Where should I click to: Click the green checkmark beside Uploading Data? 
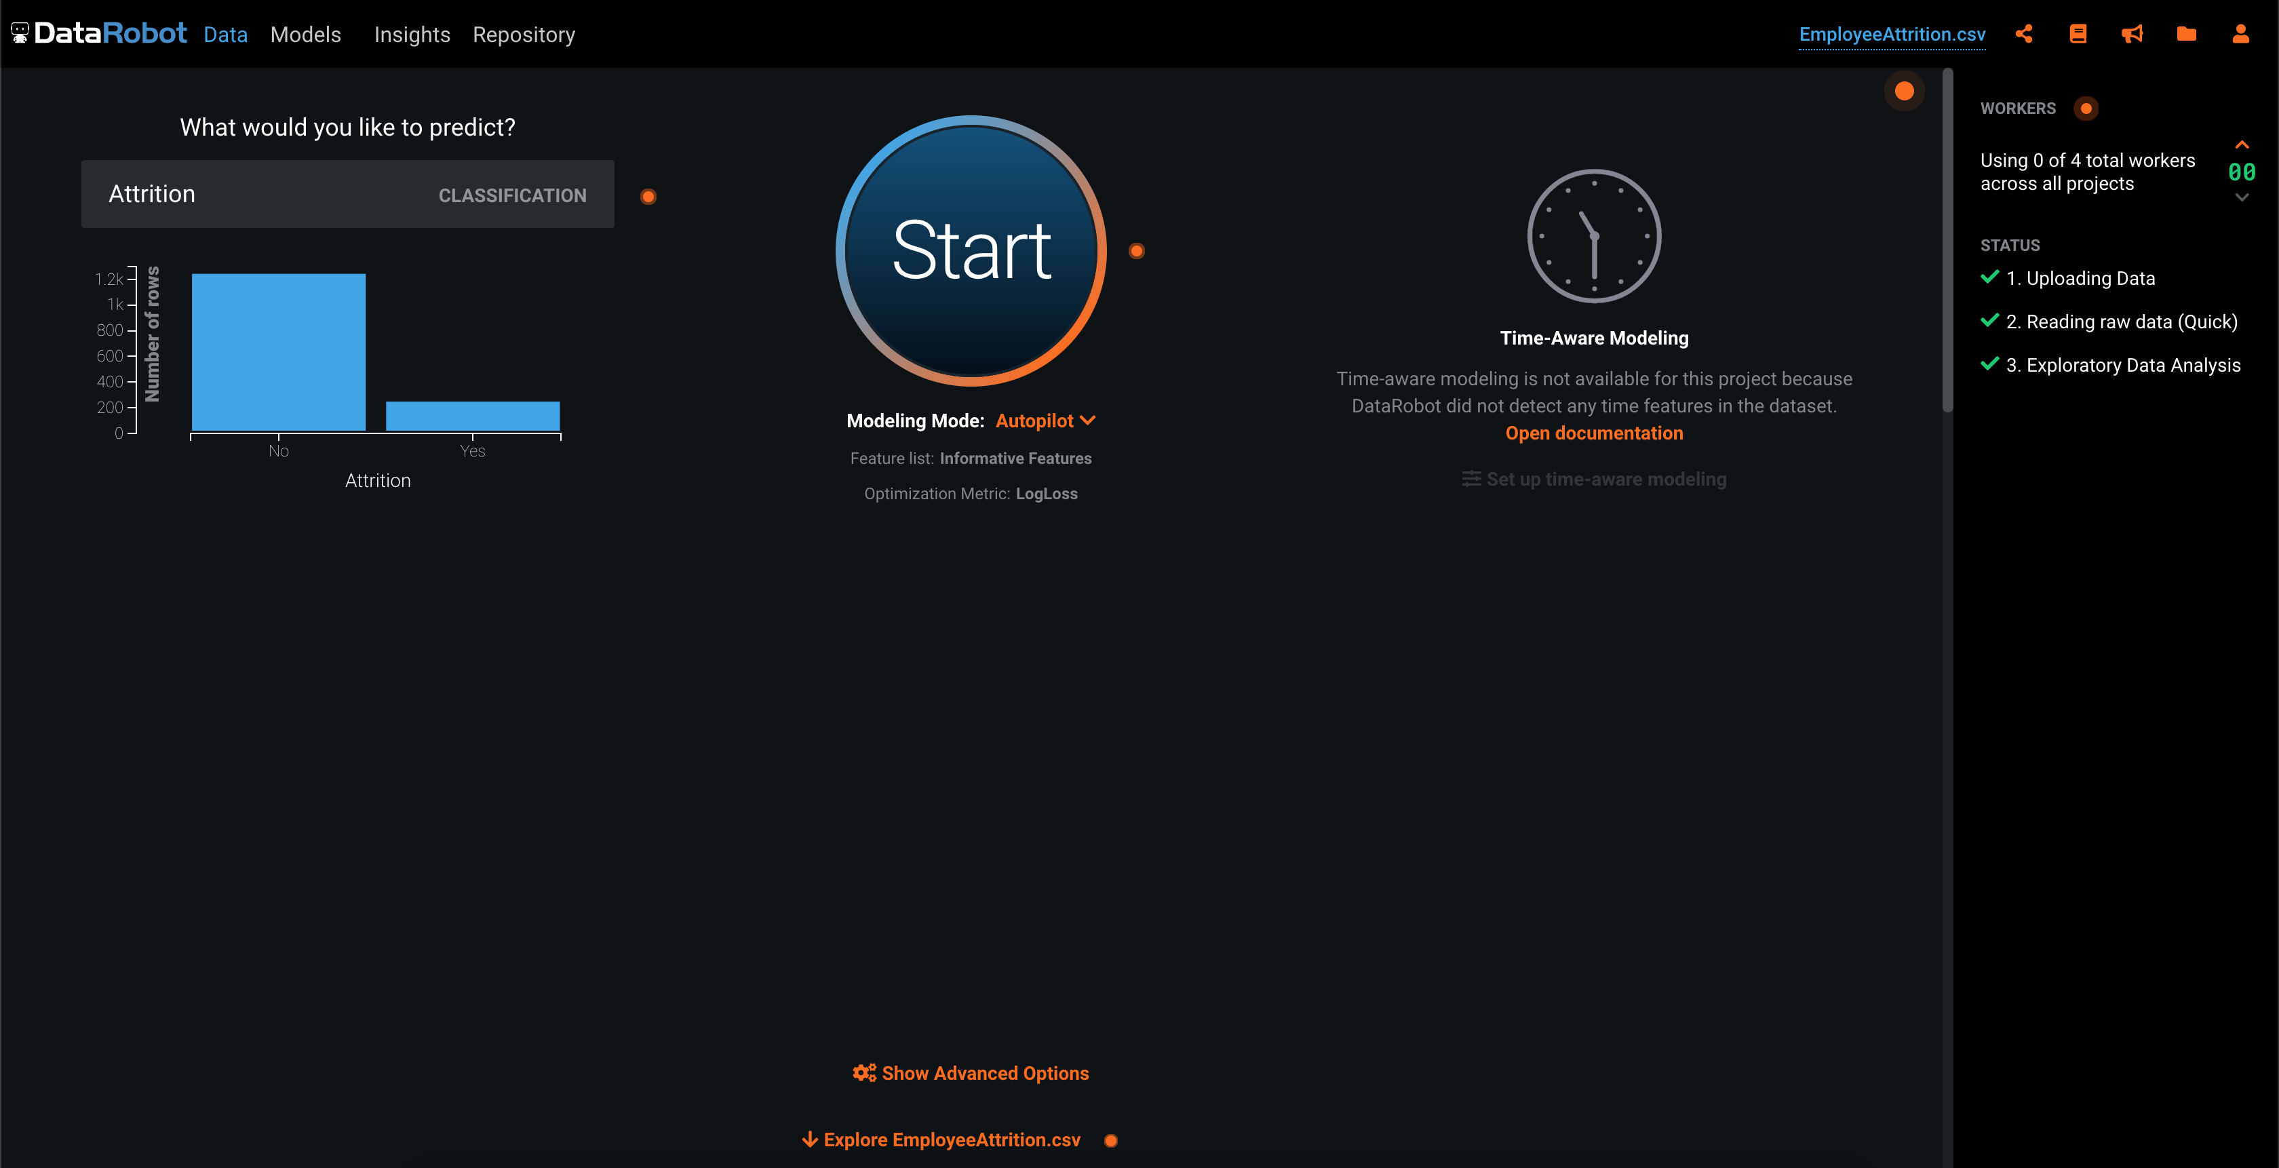coord(1989,277)
